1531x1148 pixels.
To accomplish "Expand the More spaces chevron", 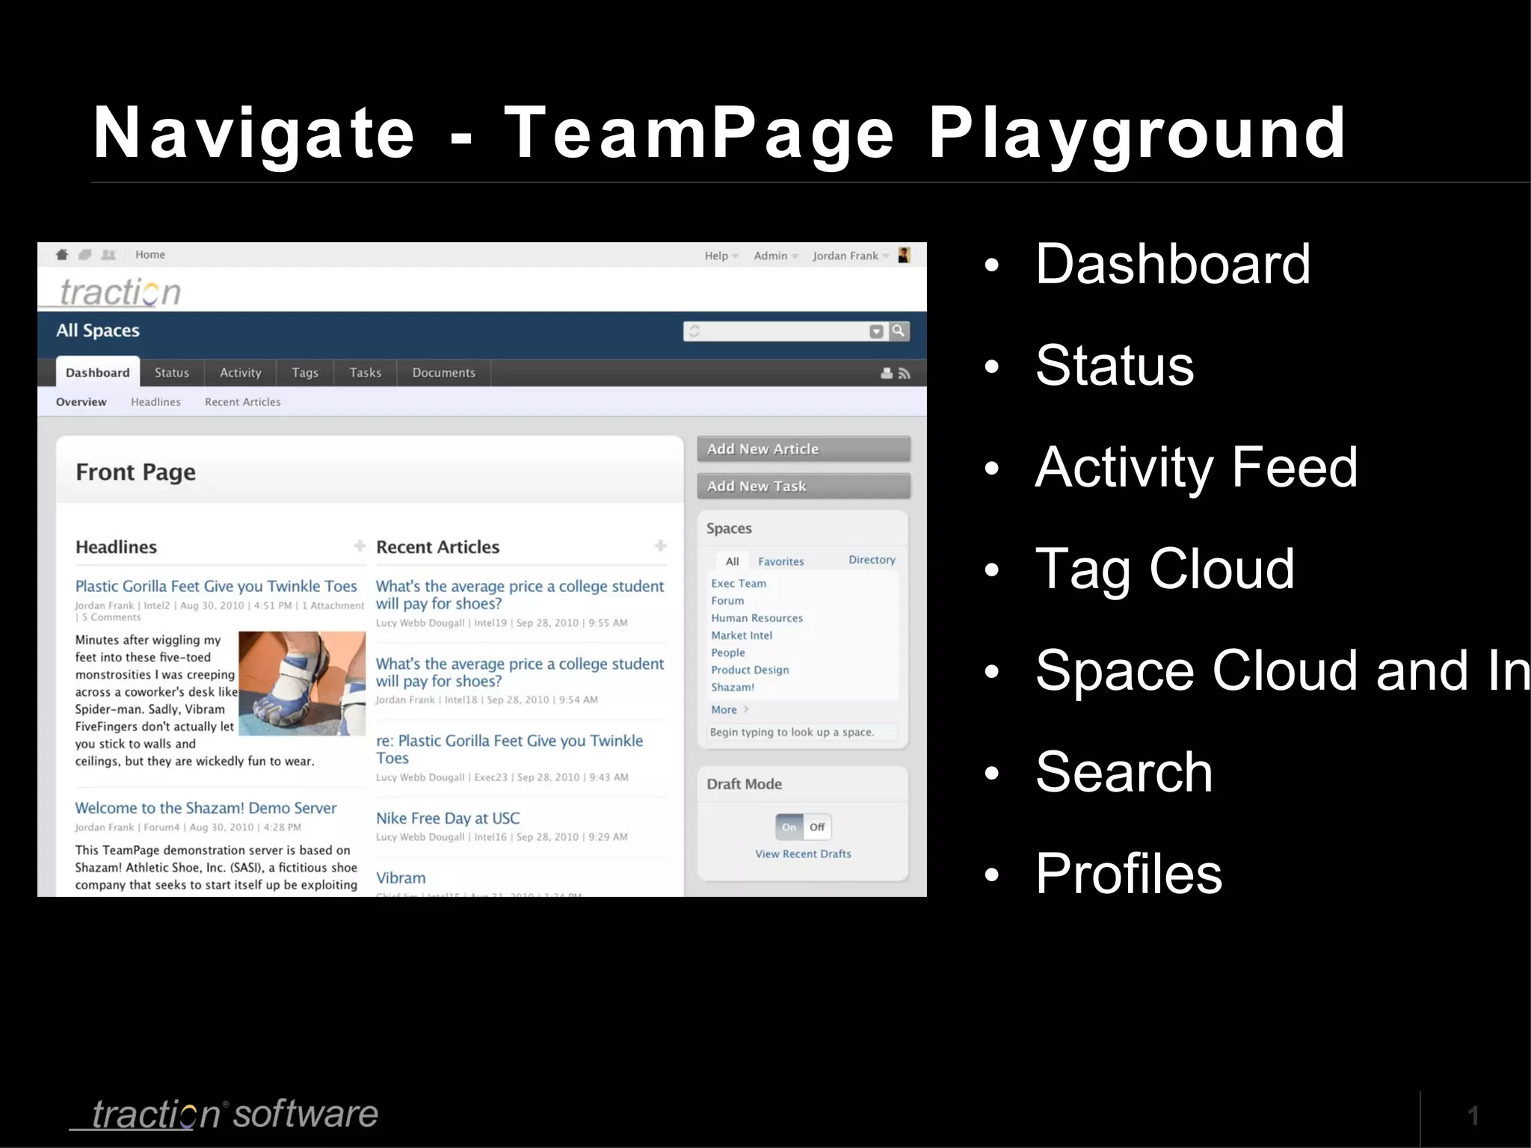I will (746, 709).
